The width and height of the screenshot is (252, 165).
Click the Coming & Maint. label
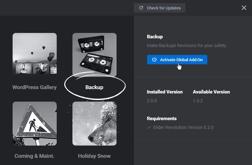(34, 156)
